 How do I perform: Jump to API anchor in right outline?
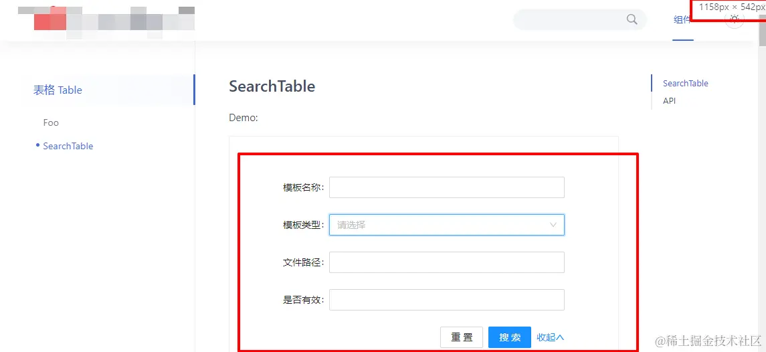pos(669,101)
